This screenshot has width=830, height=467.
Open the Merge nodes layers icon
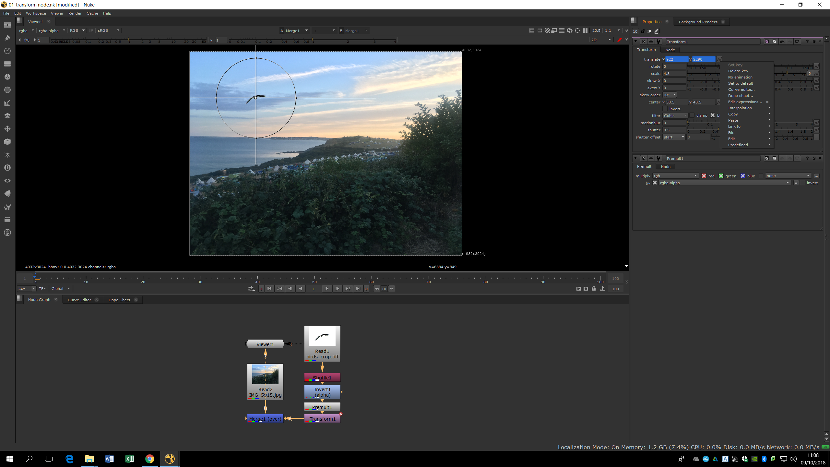(x=7, y=116)
